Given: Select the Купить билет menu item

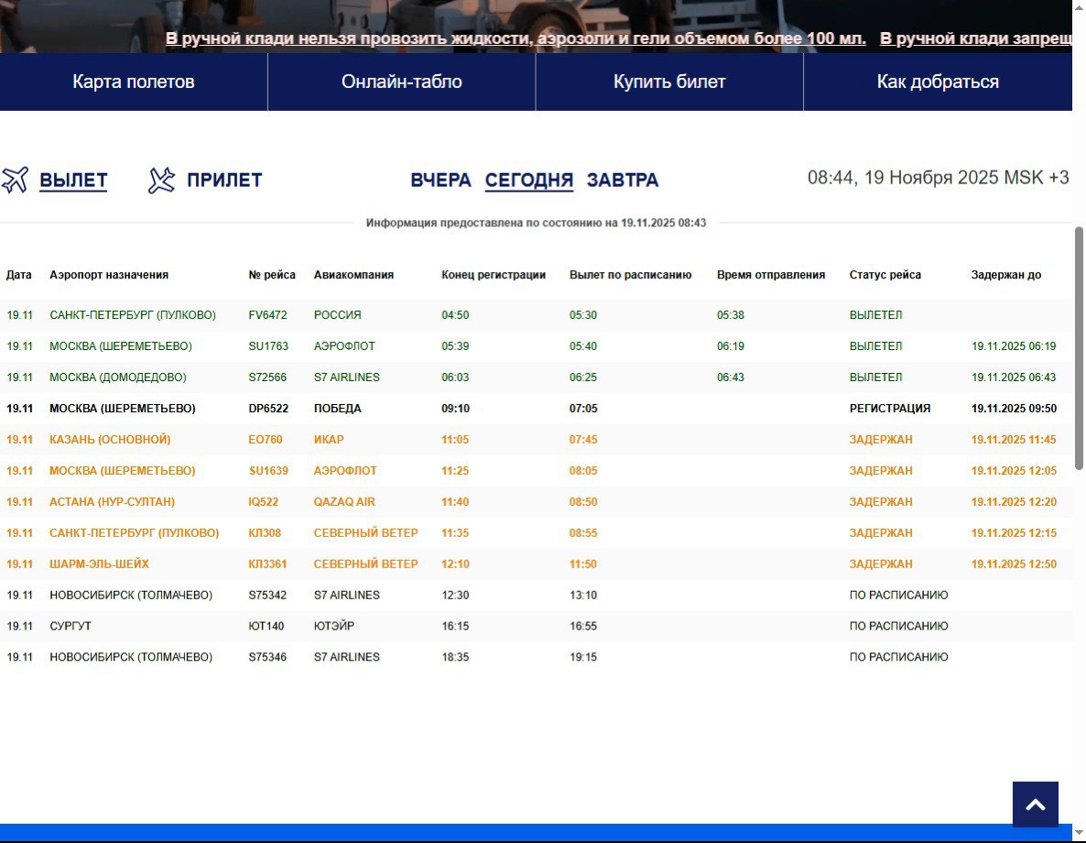Looking at the screenshot, I should (669, 82).
